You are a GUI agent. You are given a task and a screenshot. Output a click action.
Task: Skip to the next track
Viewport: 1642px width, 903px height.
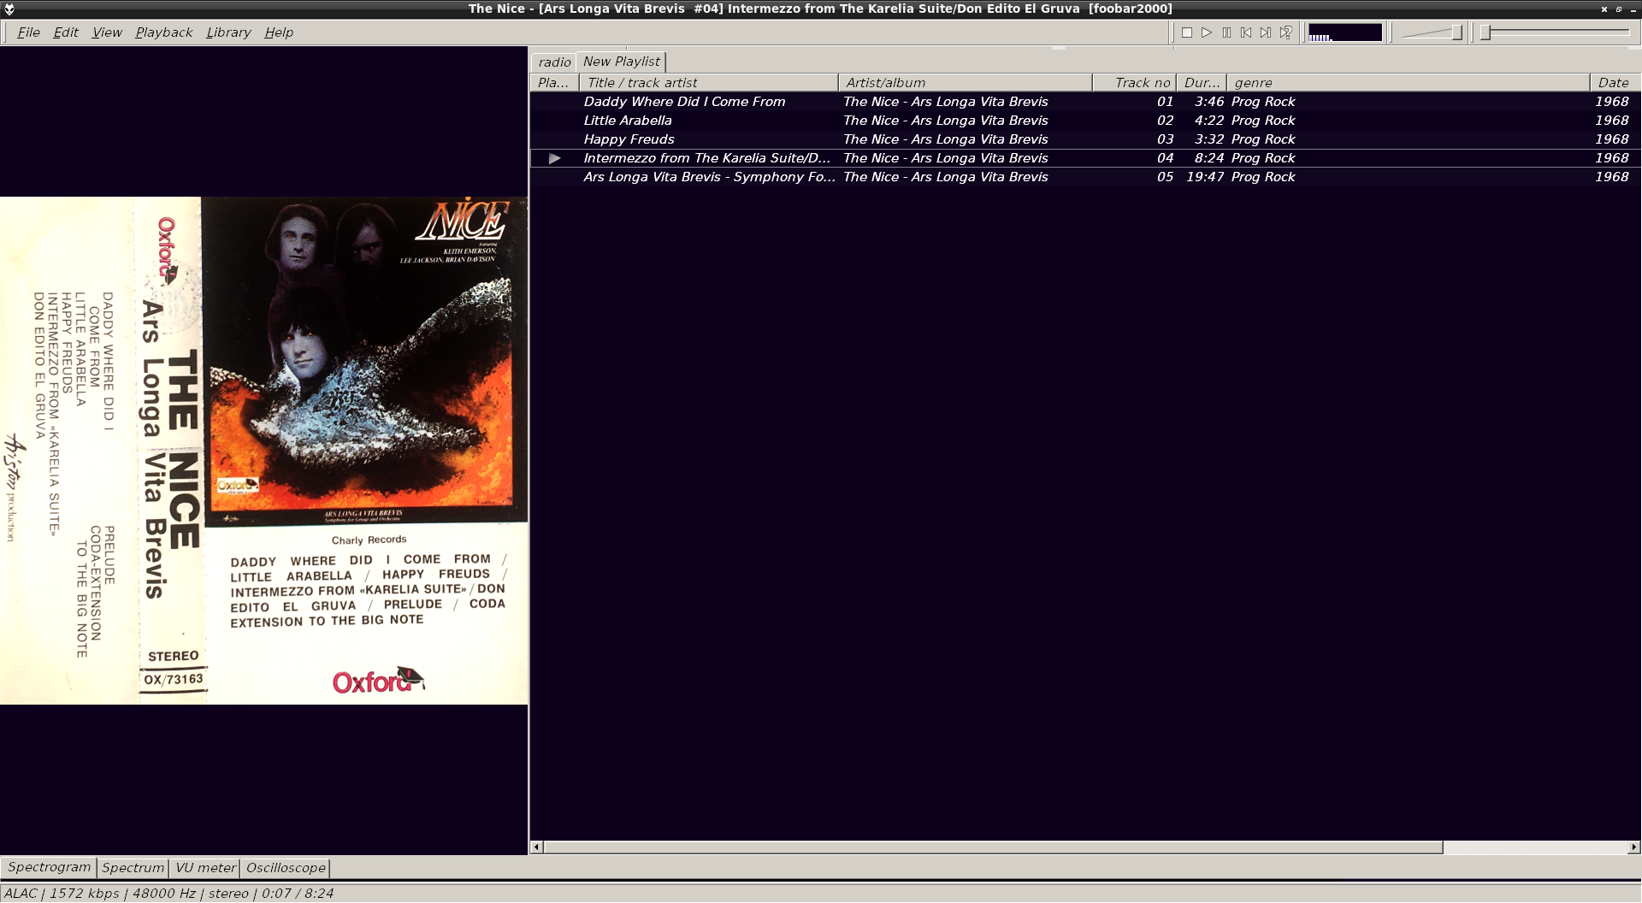[x=1266, y=32]
